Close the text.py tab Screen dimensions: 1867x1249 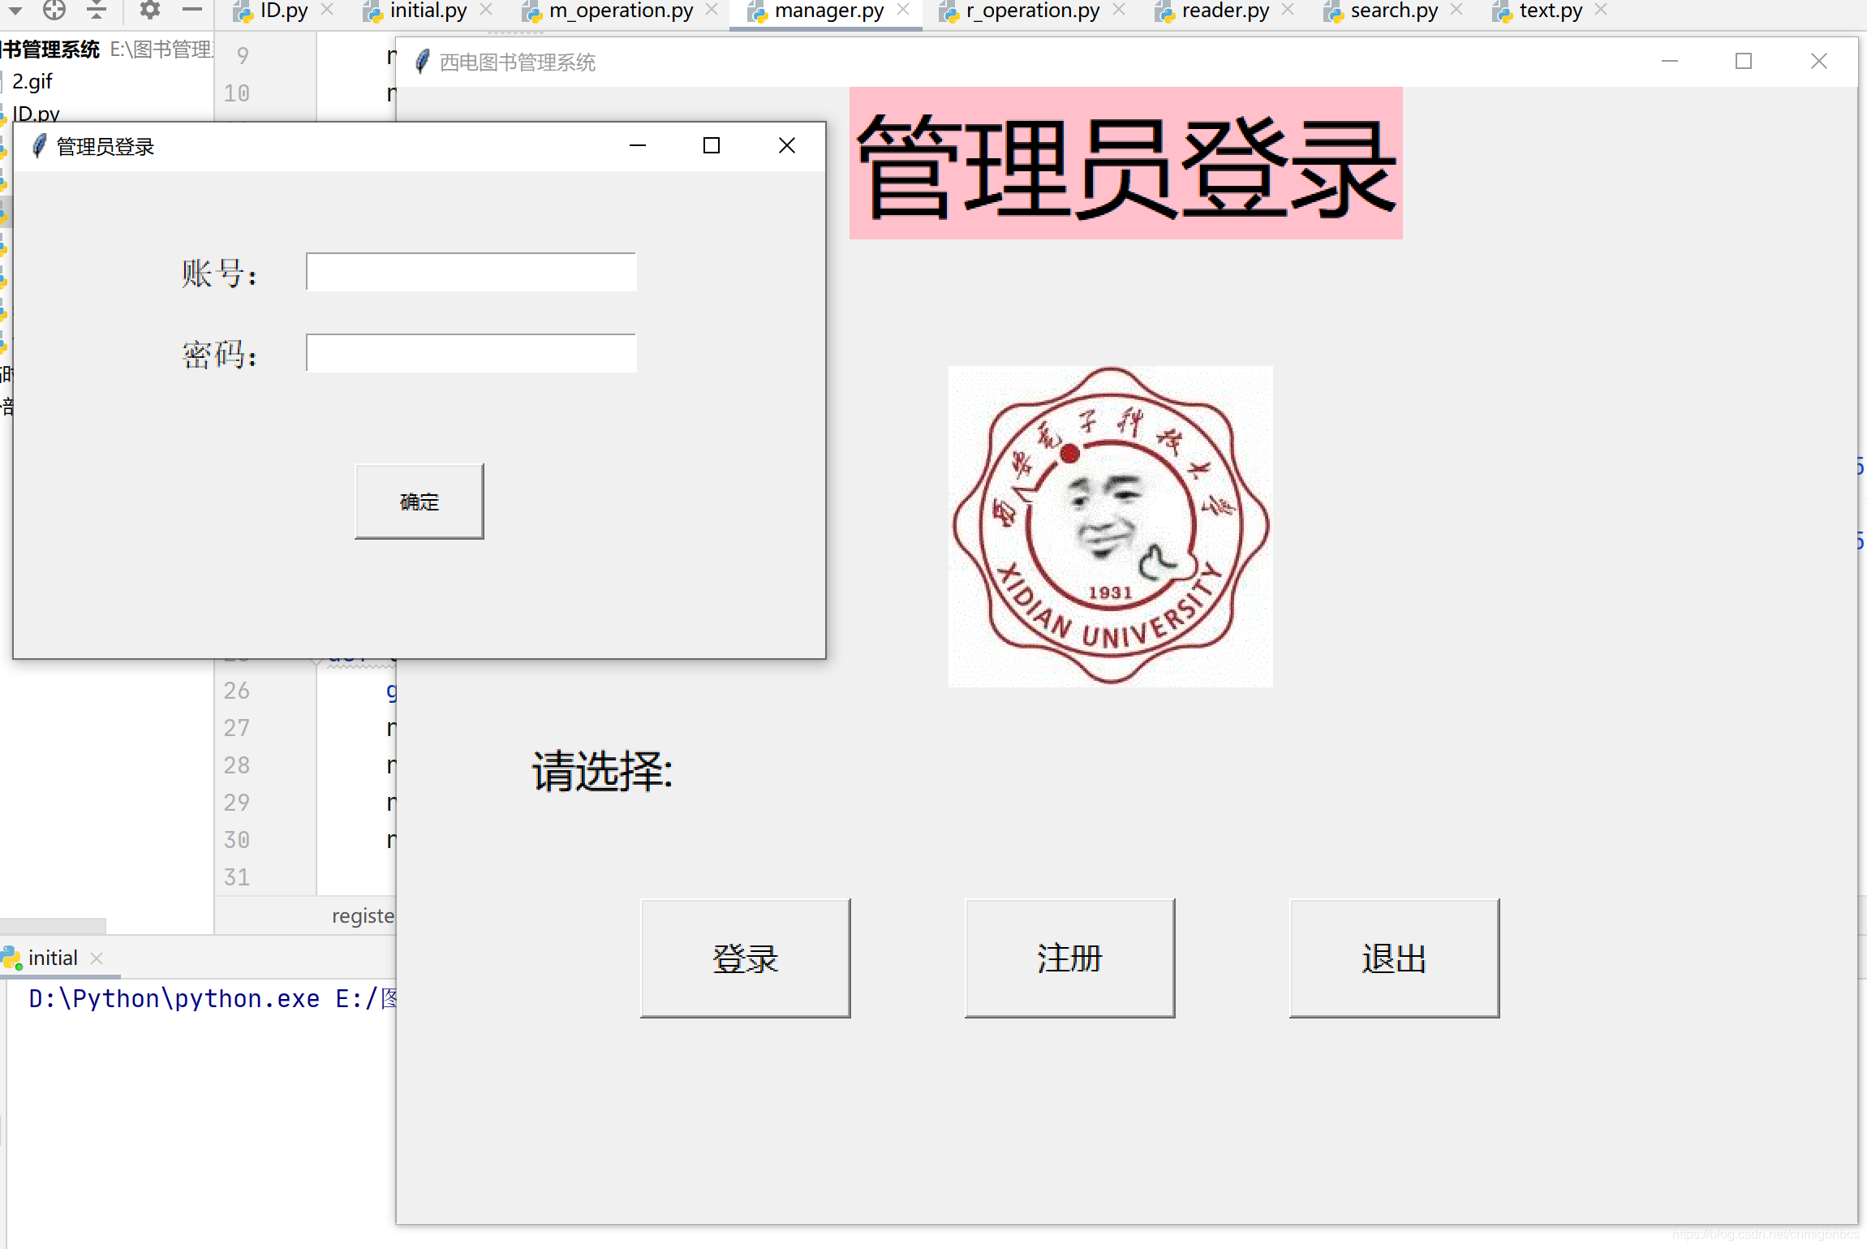(1601, 10)
